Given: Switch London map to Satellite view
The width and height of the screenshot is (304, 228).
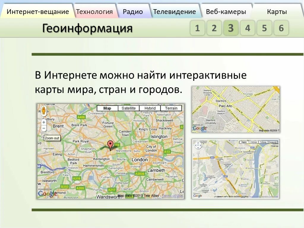Looking at the screenshot, I should [x=129, y=108].
